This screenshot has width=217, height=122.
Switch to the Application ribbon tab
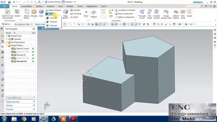click(x=92, y=6)
